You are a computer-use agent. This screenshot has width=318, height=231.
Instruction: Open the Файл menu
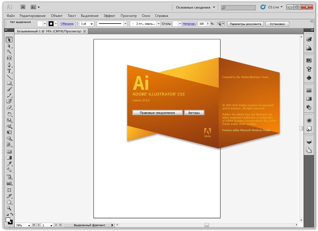click(11, 15)
